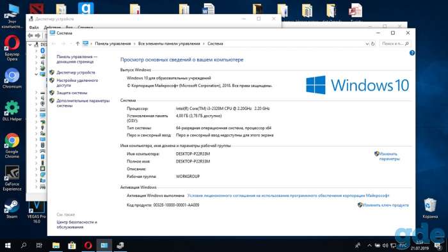Click the Up arrow in the System address bar
This screenshot has height=252, width=448.
coord(77,43)
